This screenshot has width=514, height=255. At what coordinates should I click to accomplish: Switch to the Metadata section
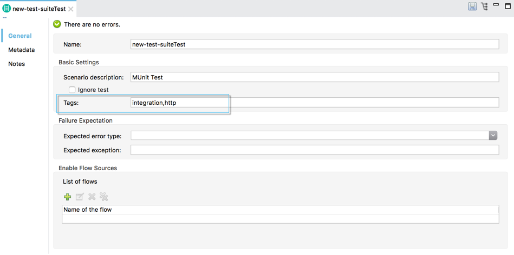21,50
